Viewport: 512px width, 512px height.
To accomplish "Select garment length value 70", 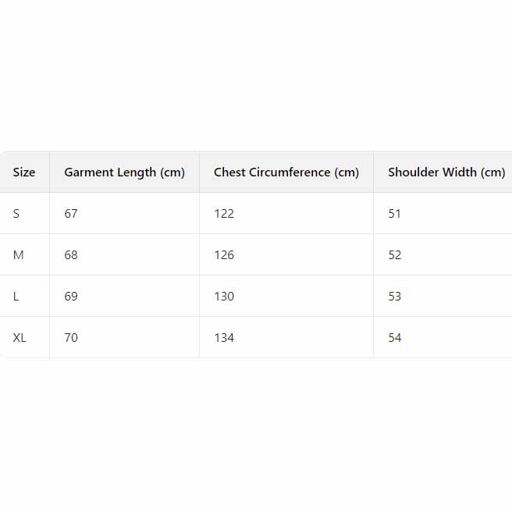I will coord(71,338).
